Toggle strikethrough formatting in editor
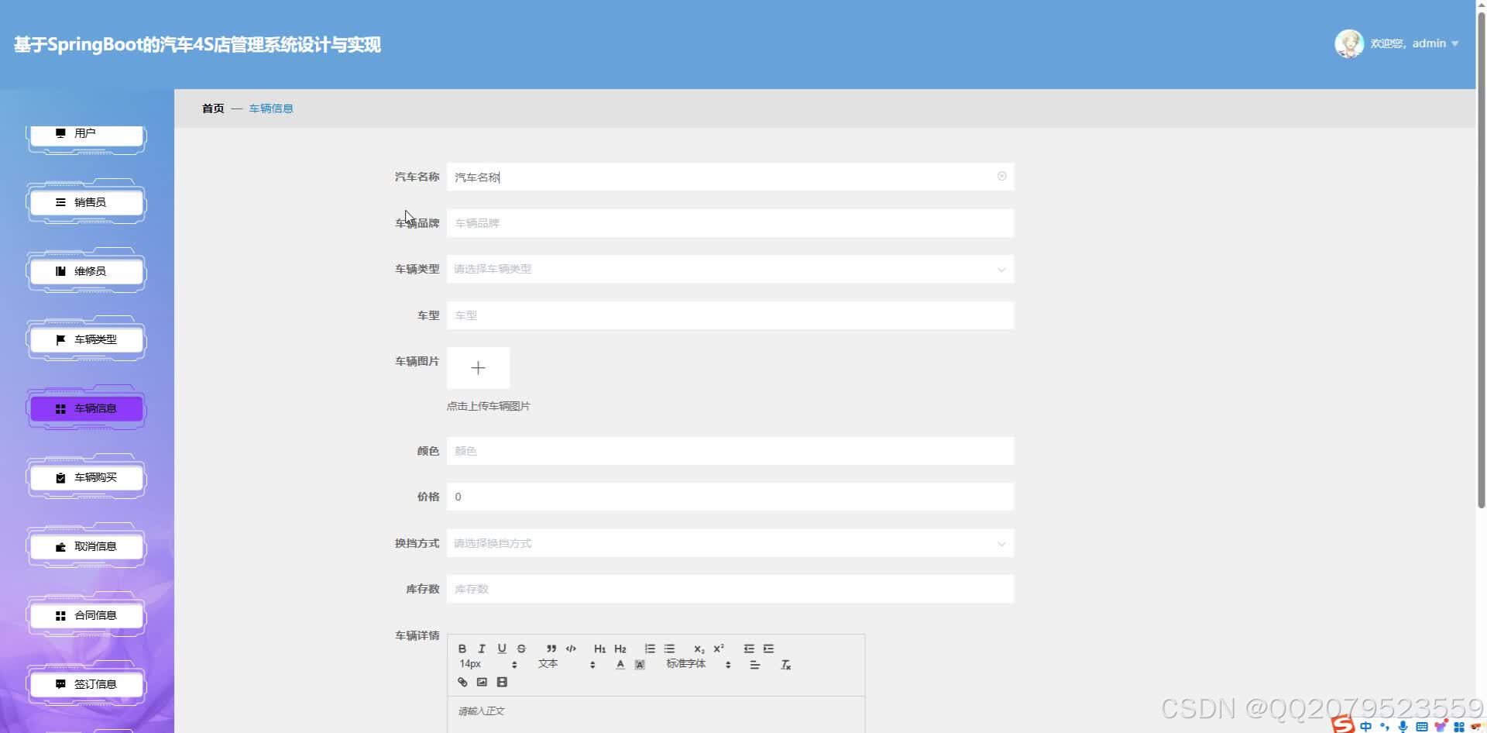The width and height of the screenshot is (1487, 733). pyautogui.click(x=521, y=649)
